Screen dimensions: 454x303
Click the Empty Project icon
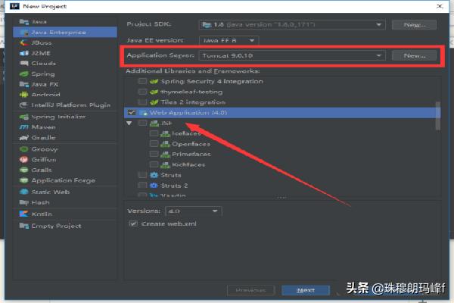point(24,226)
